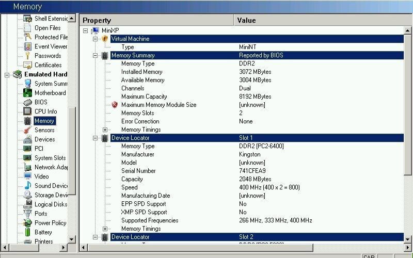Open the Certificates icon

[27, 65]
